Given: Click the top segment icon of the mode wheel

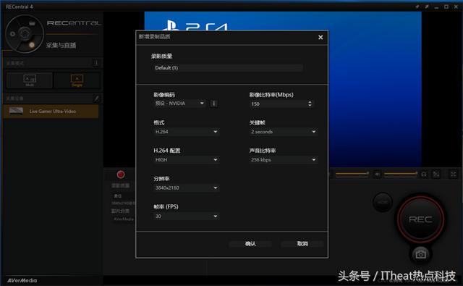Looking at the screenshot, I should click(32, 23).
